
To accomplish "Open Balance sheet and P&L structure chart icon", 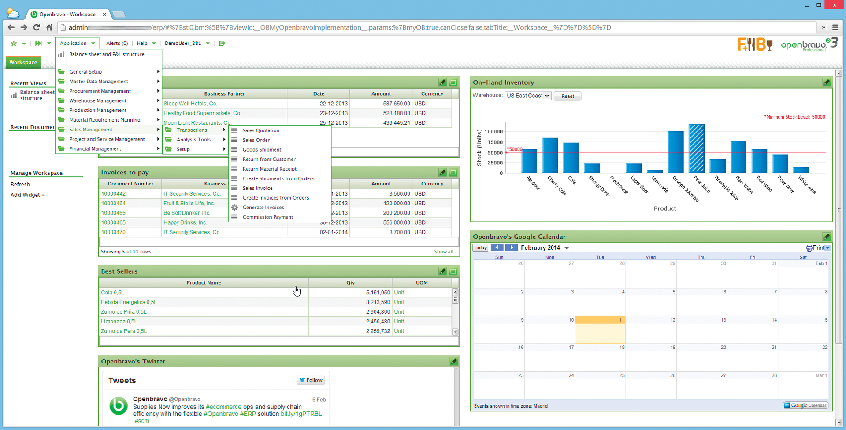I will pos(60,54).
